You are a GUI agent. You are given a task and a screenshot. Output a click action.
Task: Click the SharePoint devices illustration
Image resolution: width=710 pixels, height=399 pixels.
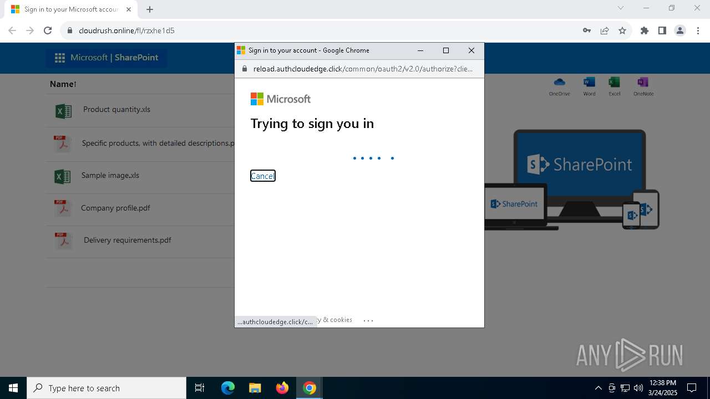point(572,180)
